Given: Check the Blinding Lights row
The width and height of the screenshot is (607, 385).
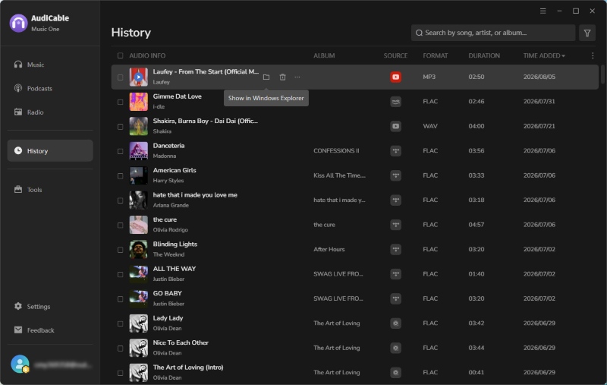Looking at the screenshot, I should [x=121, y=250].
